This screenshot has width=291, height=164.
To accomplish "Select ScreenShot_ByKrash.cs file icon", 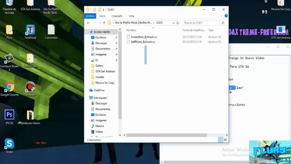I will click(x=128, y=37).
